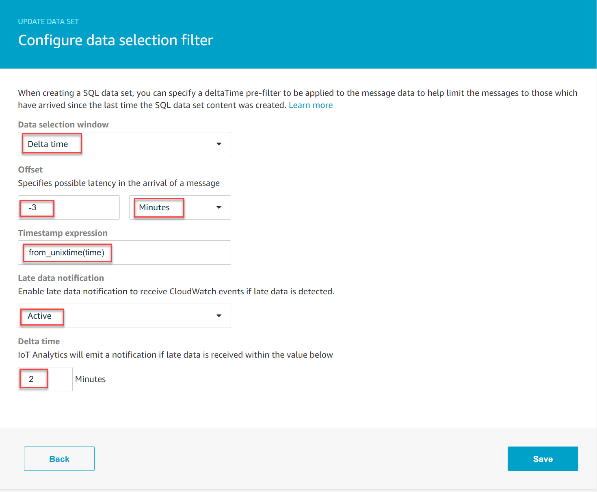Image resolution: width=597 pixels, height=492 pixels.
Task: Click the caret arrow in Offset unit dropdown
Action: point(219,207)
